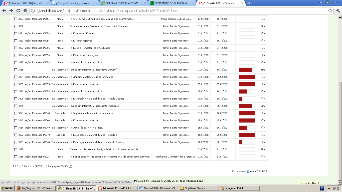Click arrow beside Elaborar objetivos
Screen dimensions: 342x192
[x=72, y=41]
